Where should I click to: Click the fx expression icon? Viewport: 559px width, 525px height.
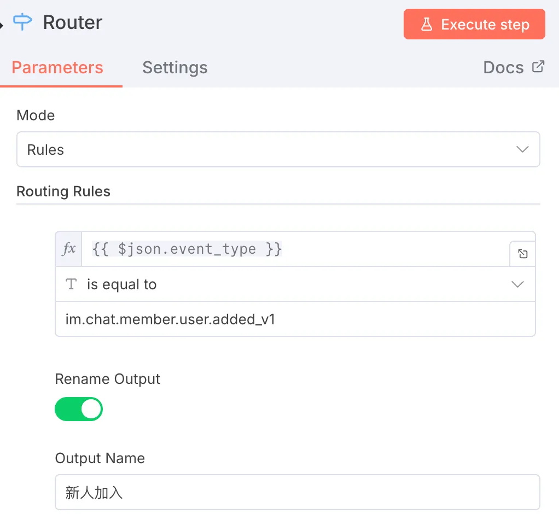pyautogui.click(x=69, y=249)
